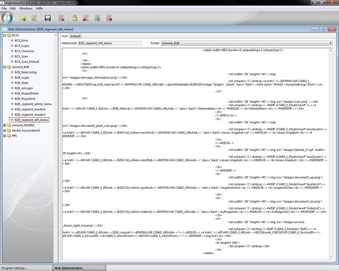Click the delete document red X icon
Screen dimensions: 339x271
point(61,18)
